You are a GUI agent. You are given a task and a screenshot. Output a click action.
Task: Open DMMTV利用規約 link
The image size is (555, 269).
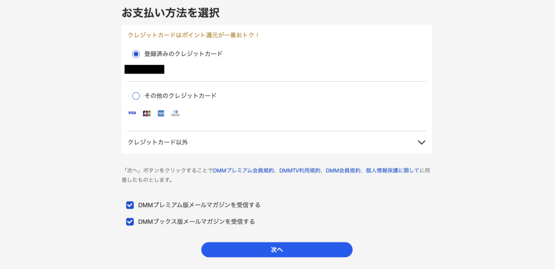300,170
